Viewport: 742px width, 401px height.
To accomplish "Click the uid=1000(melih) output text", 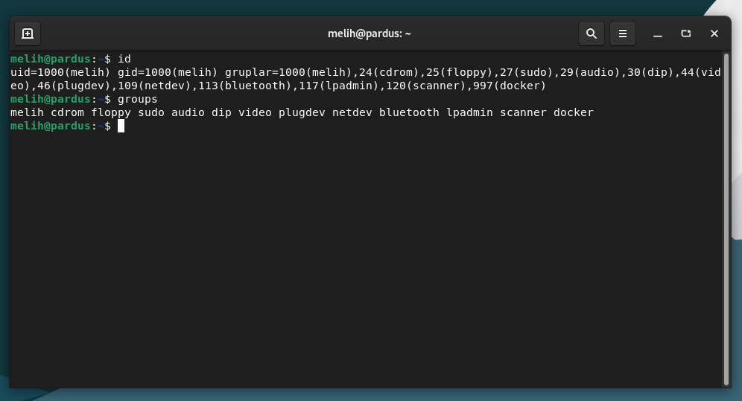I will (60, 72).
